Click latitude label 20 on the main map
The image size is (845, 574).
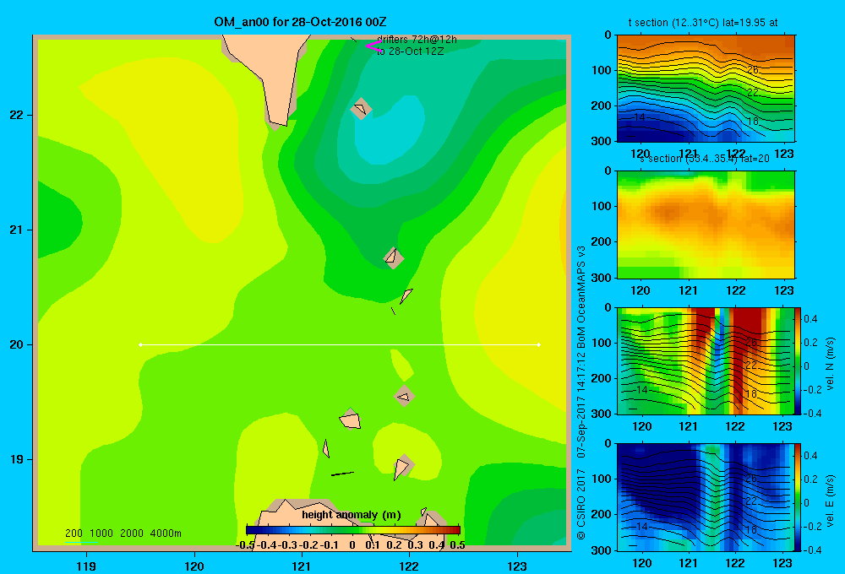pyautogui.click(x=17, y=344)
